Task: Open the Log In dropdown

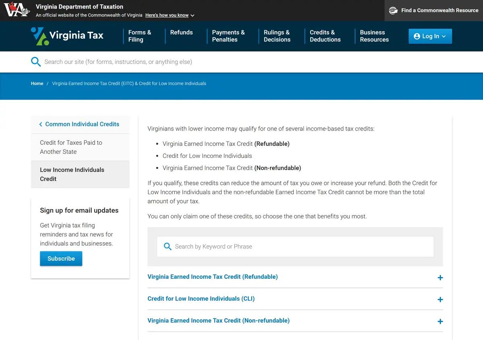Action: 430,36
